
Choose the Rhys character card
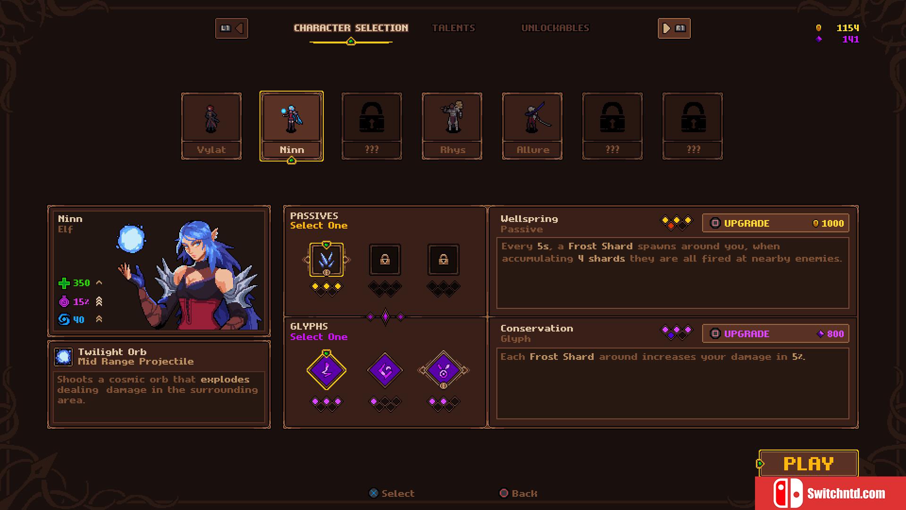point(452,126)
